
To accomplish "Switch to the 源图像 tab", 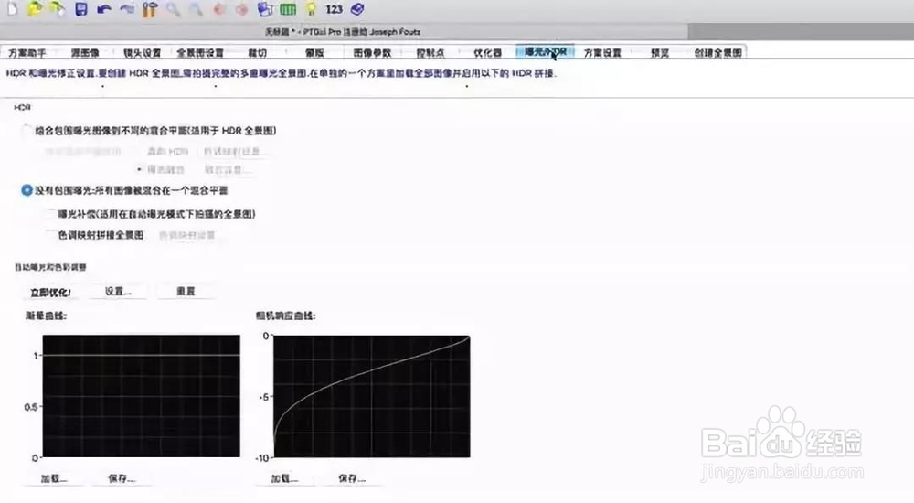I will tap(85, 52).
